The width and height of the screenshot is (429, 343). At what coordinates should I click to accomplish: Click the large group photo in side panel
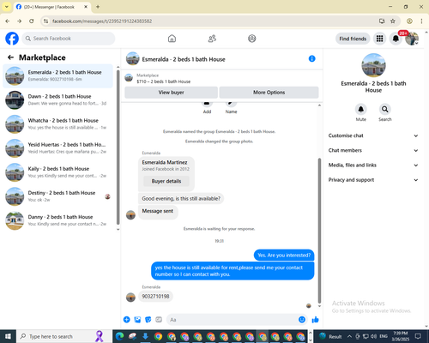tap(373, 65)
